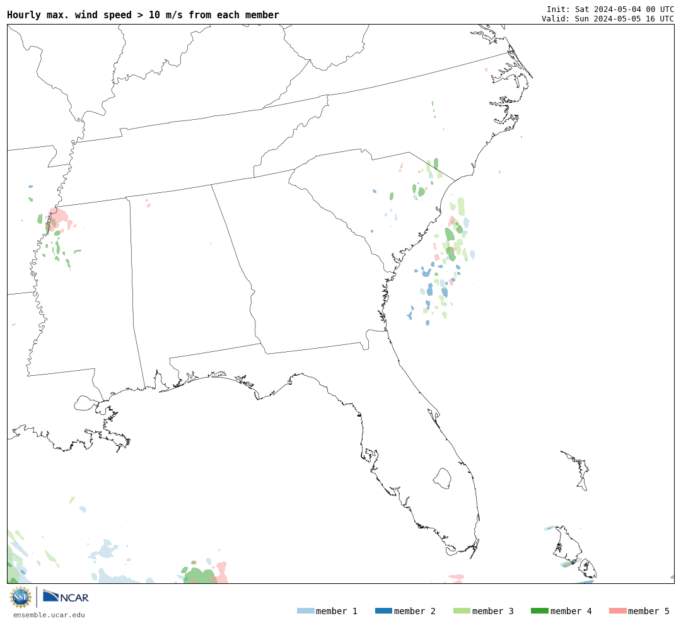The image size is (681, 623).
Task: Click the NSF logo
Action: click(x=20, y=597)
